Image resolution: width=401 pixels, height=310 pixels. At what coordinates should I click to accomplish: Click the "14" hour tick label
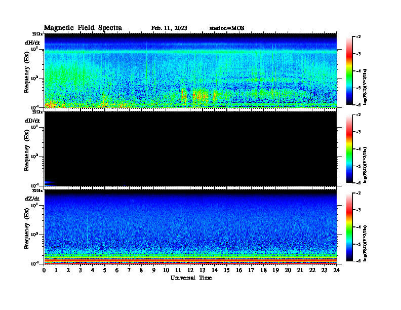click(x=215, y=270)
